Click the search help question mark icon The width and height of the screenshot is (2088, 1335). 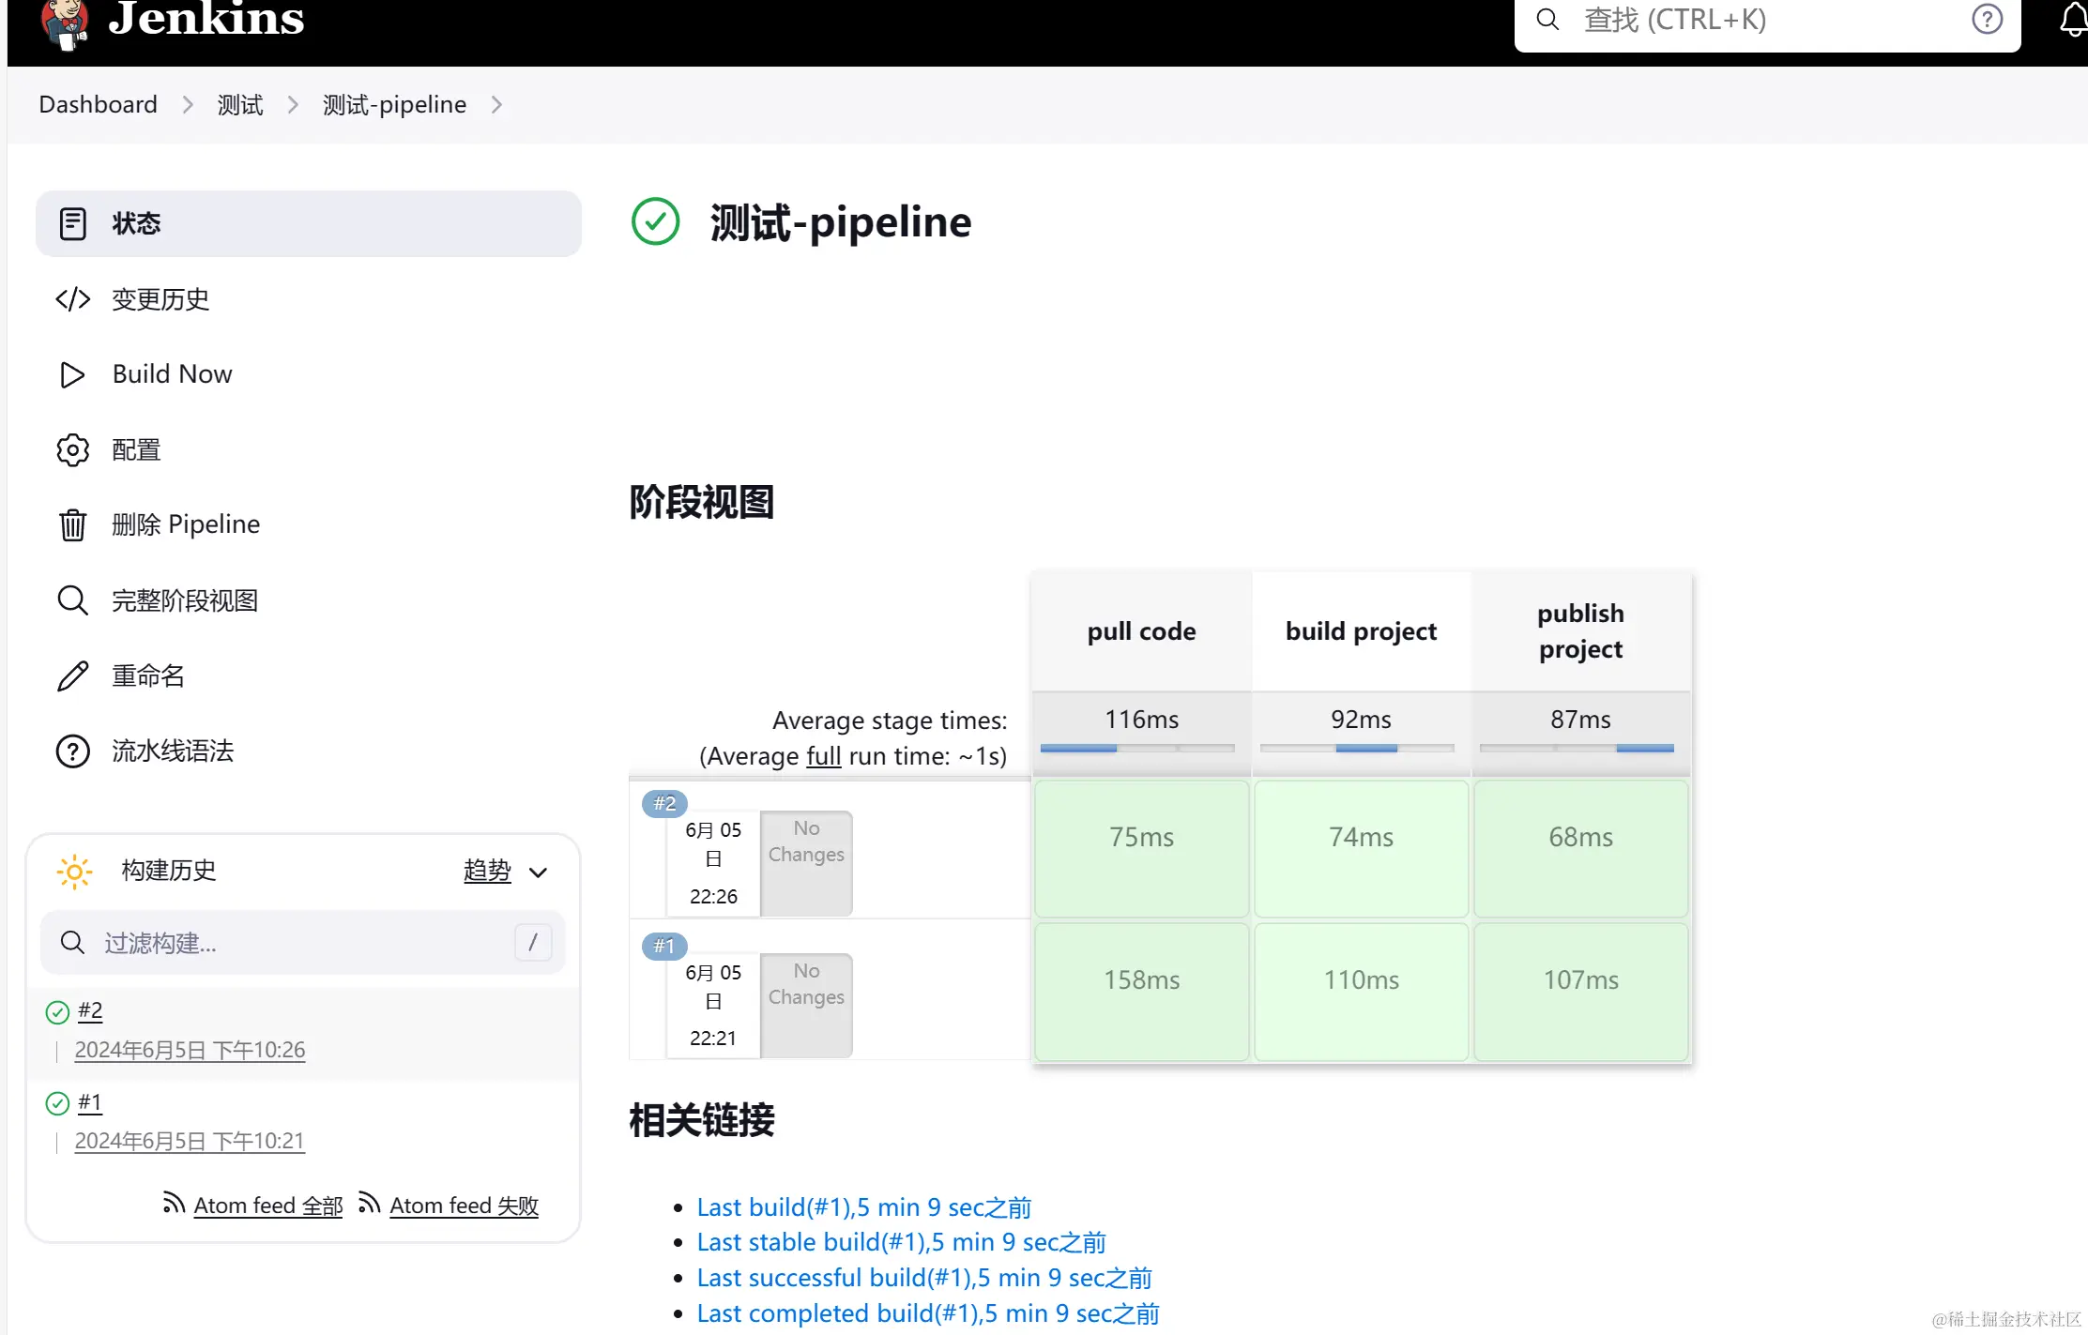1987,20
